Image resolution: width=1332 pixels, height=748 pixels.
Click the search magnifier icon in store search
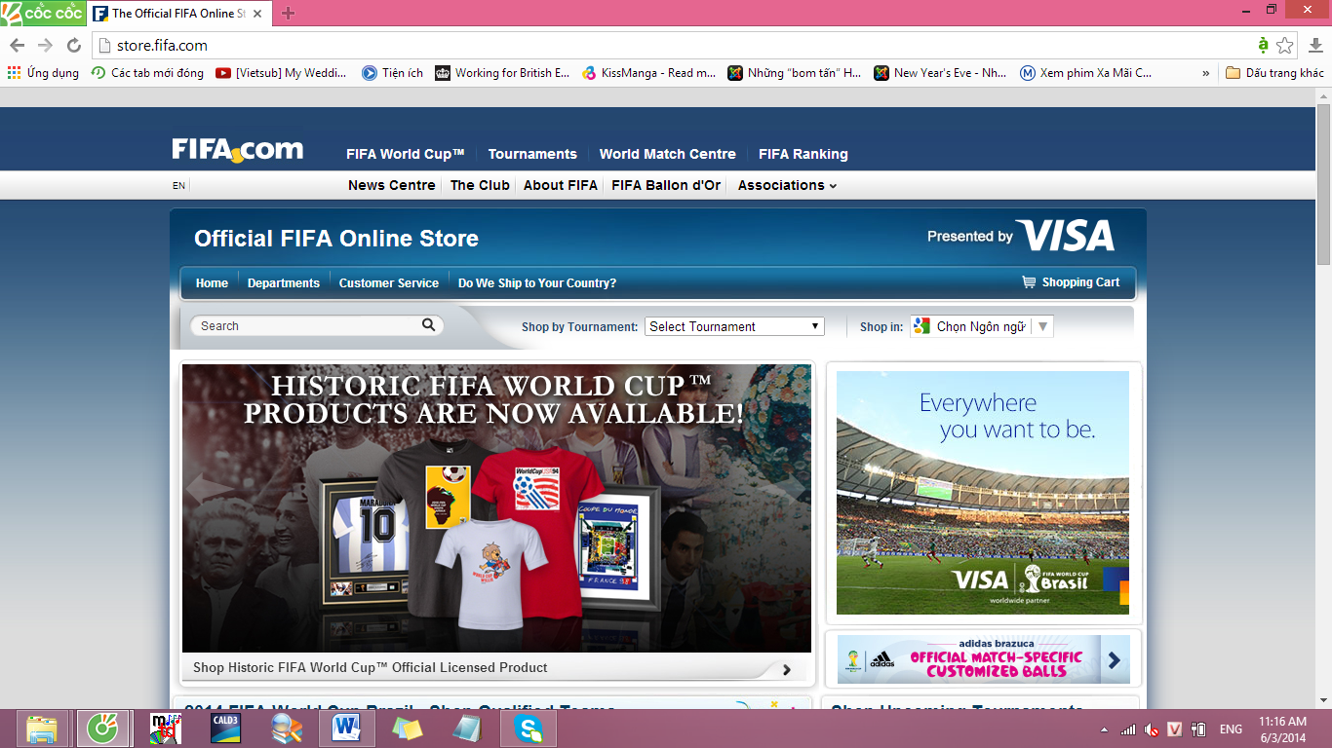pyautogui.click(x=428, y=325)
